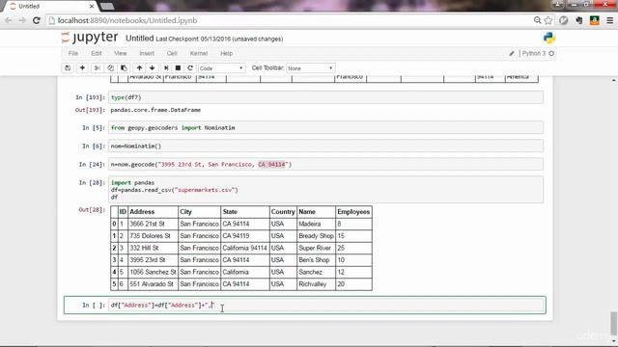Screen dimensions: 618x347
Task: Open the Cell menu
Action: tap(172, 54)
